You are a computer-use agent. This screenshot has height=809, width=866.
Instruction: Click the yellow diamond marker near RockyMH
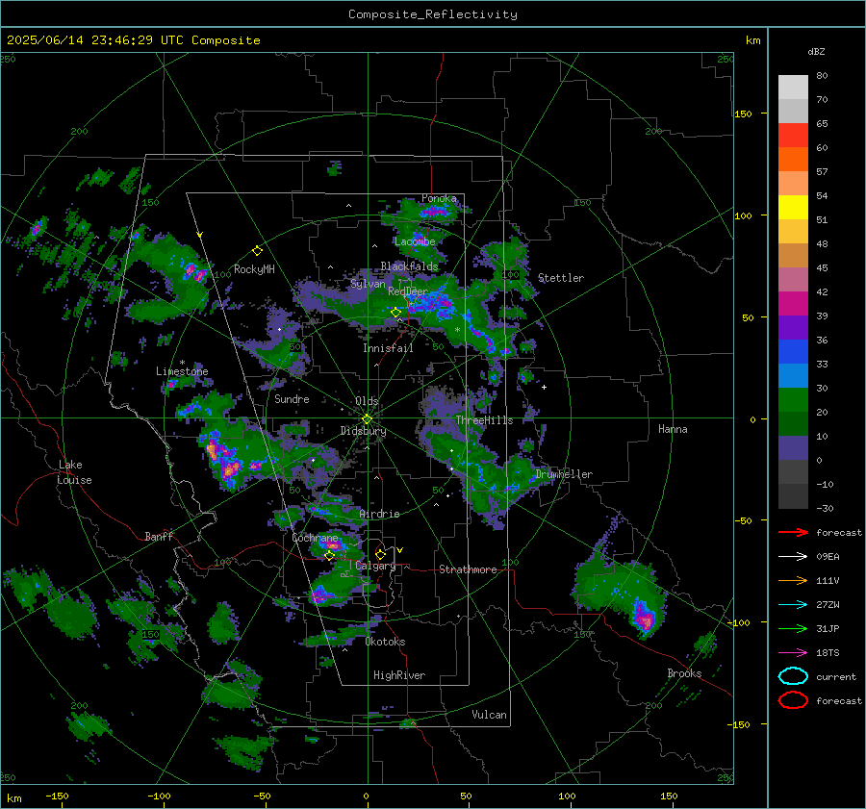pyautogui.click(x=257, y=251)
